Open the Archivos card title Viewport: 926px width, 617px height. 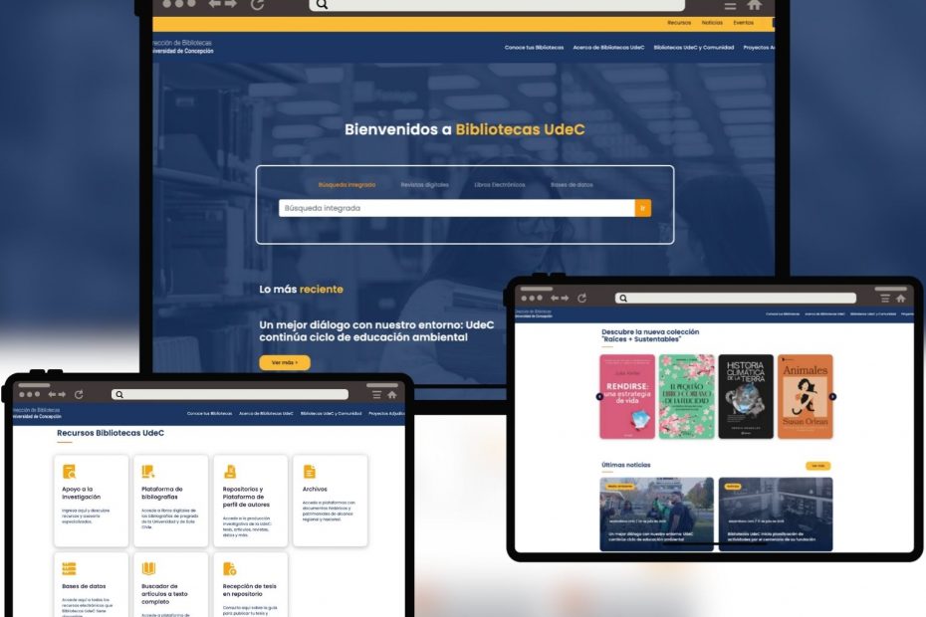(x=315, y=489)
